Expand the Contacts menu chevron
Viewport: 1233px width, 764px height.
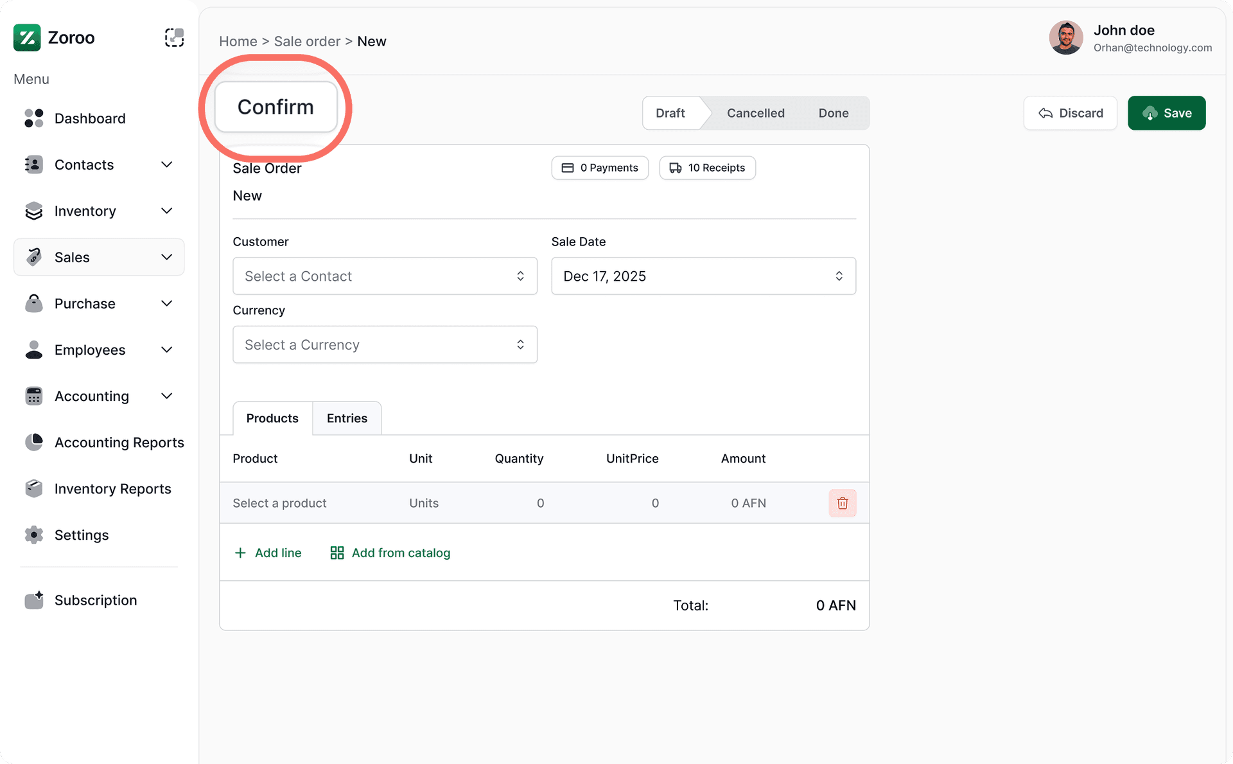click(167, 164)
